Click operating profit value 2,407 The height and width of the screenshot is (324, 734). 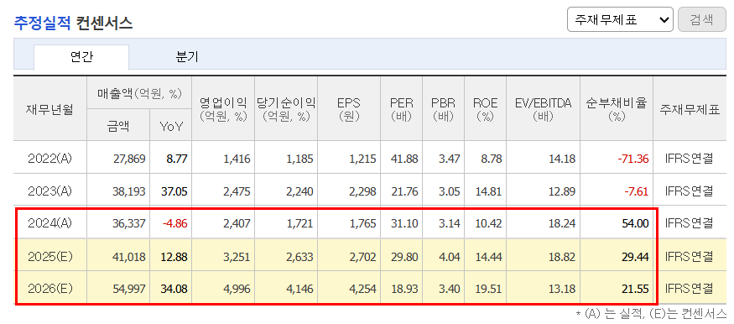[237, 224]
